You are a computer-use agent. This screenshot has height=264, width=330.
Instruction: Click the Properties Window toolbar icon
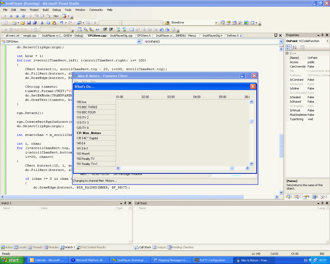[228, 23]
